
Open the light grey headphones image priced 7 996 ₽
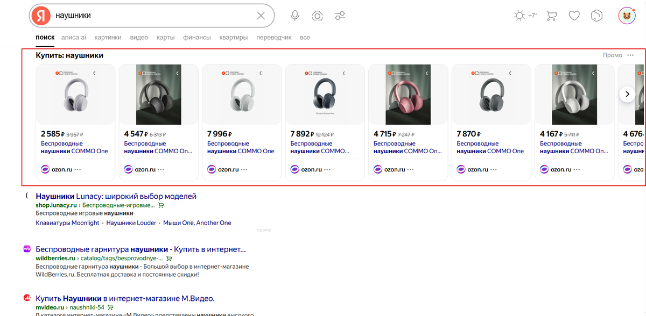coord(242,95)
